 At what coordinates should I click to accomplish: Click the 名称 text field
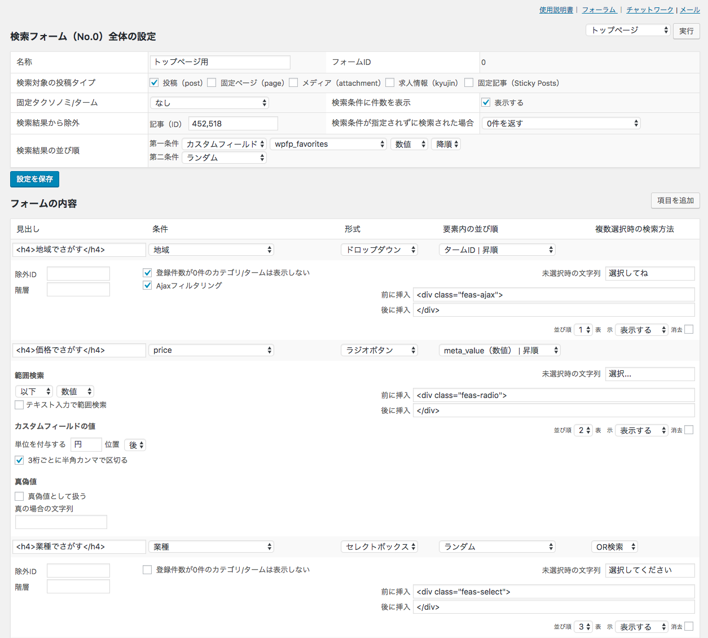click(x=220, y=62)
